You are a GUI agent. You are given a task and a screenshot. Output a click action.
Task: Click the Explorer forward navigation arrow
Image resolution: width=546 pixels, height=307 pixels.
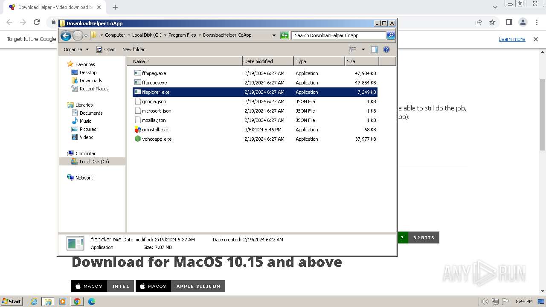point(78,35)
